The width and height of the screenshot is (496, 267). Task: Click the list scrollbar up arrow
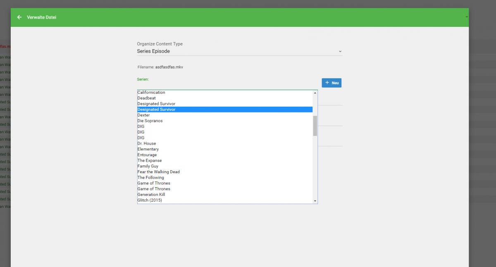coord(315,93)
